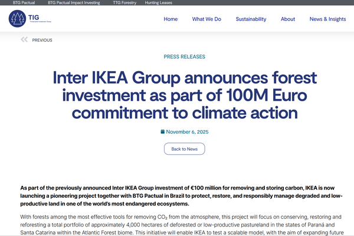The height and width of the screenshot is (236, 354).
Task: Click the November 6, 2025 date text
Action: tap(187, 131)
